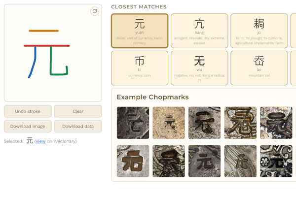Open third top-row chopmark thumbnail
296x197 pixels.
click(x=204, y=123)
